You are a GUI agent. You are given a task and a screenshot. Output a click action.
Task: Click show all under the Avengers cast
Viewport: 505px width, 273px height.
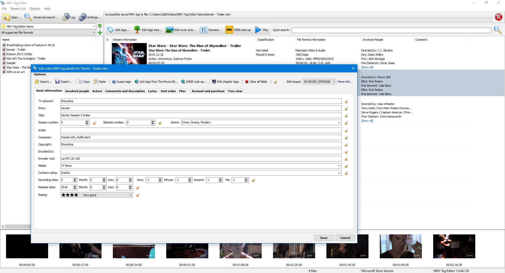pos(367,121)
